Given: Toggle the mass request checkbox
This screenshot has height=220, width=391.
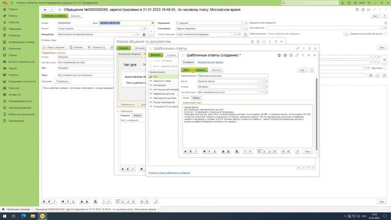Looking at the screenshot, I should tap(386, 68).
